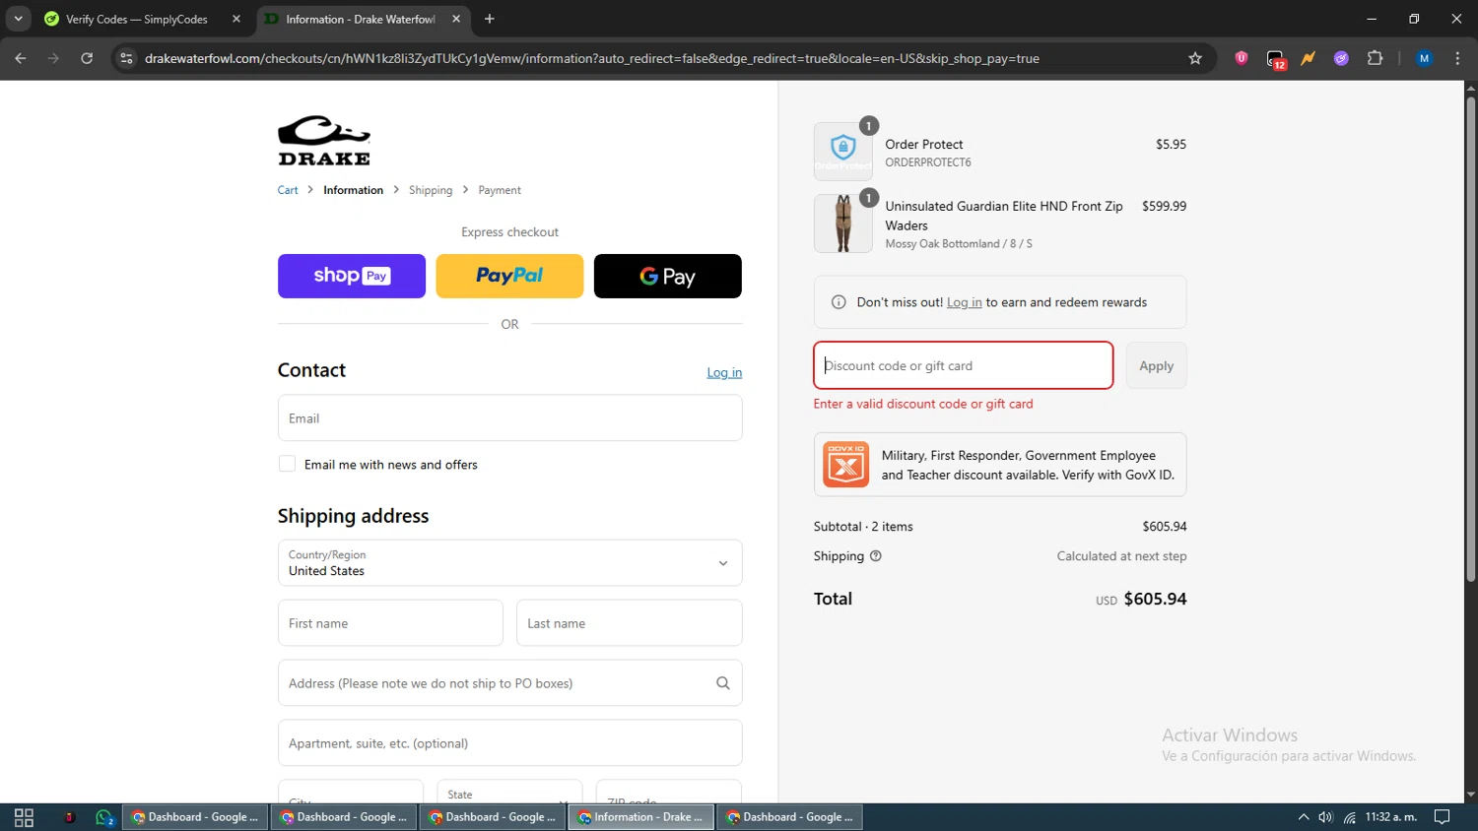Open network settings in system tray
This screenshot has height=831, width=1478.
[x=1350, y=817]
